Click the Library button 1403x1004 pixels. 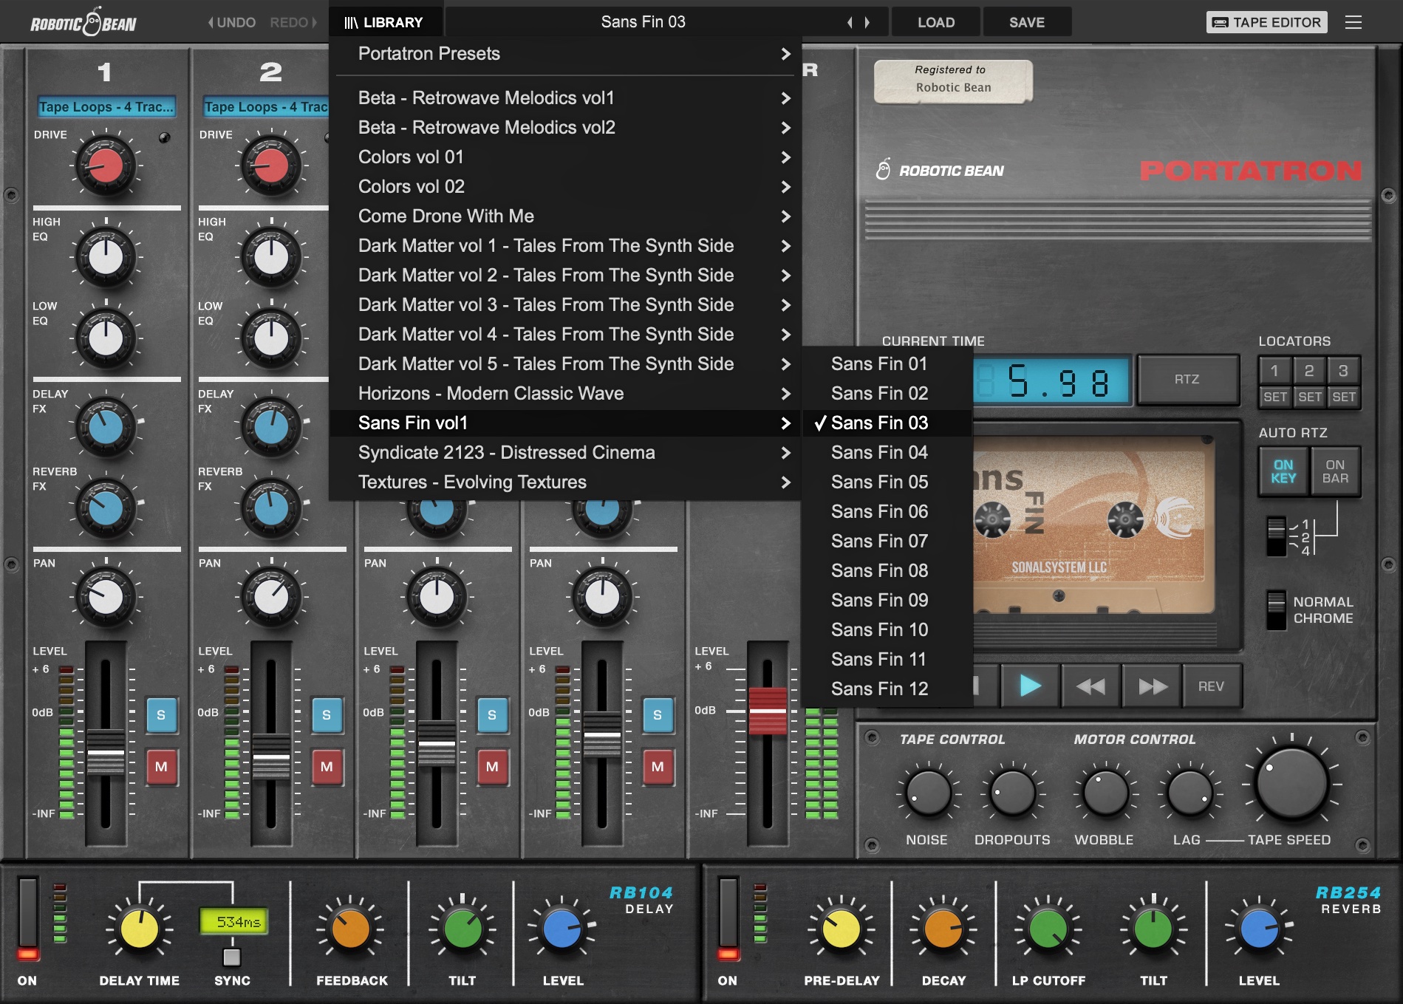click(x=384, y=22)
